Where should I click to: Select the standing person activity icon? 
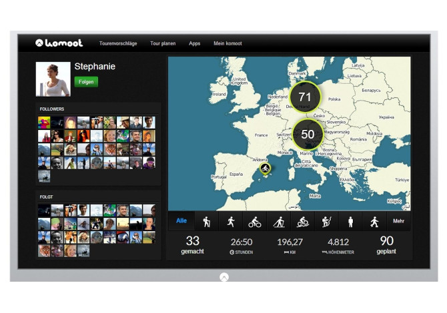coord(350,222)
